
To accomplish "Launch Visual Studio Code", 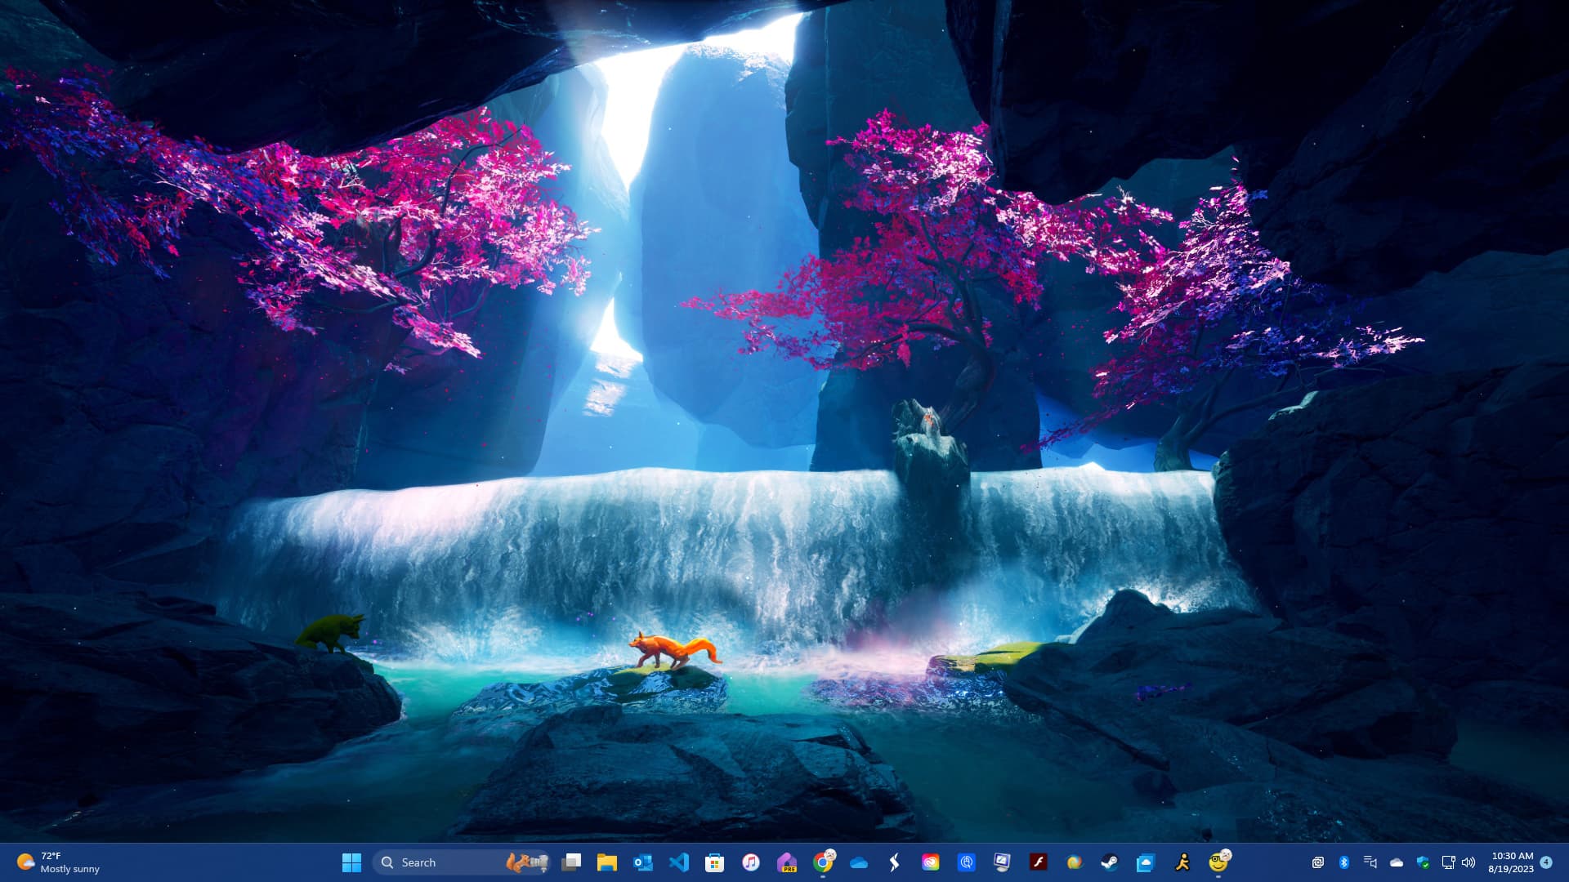I will click(x=679, y=862).
